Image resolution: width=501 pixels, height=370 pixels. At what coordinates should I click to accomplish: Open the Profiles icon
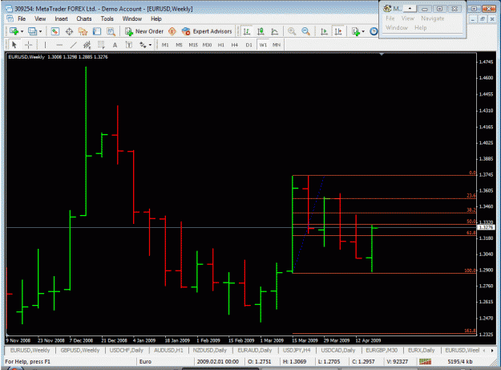[x=32, y=31]
